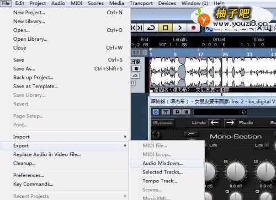The width and height of the screenshot is (276, 200).
Task: Go to previous marker in transport bar
Action: pos(133,28)
